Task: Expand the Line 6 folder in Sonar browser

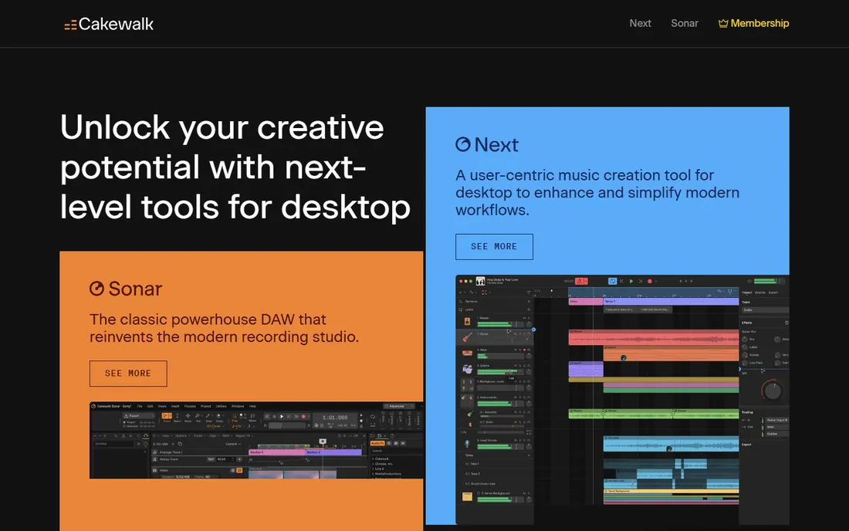Action: pos(379,468)
